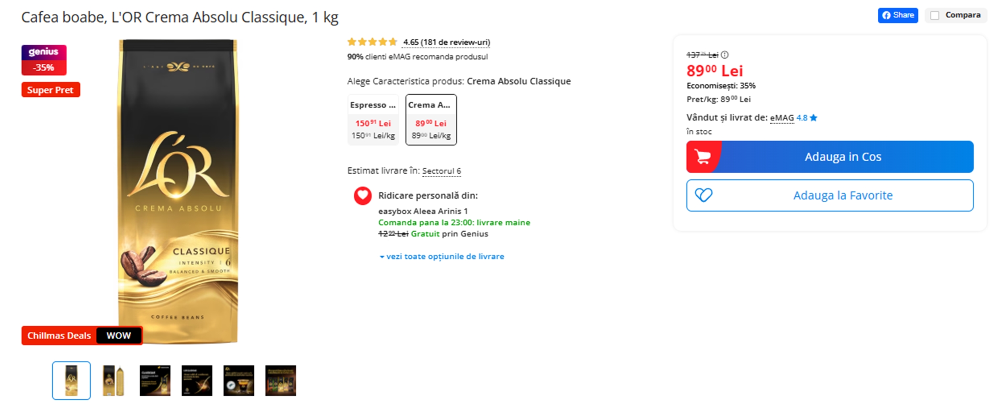Open the second thumbnail with bag and bottle
Screen dimensions: 1007x409
tap(113, 380)
